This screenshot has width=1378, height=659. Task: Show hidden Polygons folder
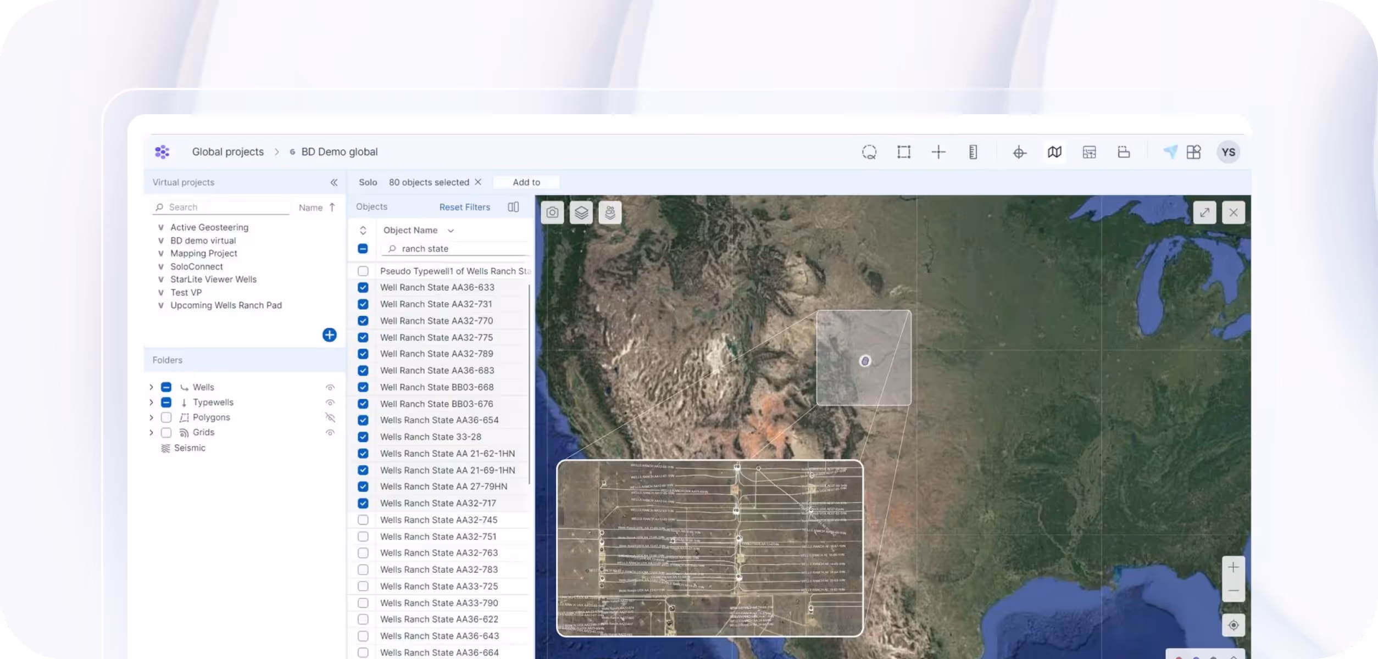pos(330,417)
